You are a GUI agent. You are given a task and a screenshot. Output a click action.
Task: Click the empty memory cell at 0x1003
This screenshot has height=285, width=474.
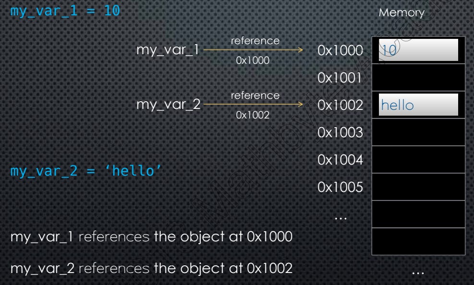tap(418, 132)
